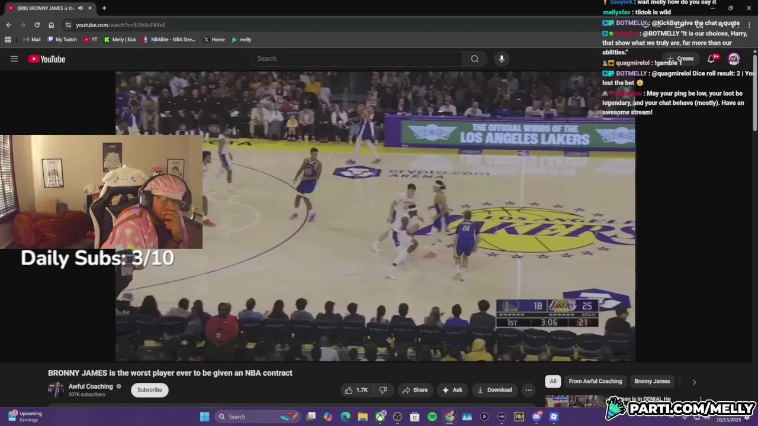Open the Upcoming Earnings widget
The height and width of the screenshot is (426, 758).
click(x=25, y=417)
